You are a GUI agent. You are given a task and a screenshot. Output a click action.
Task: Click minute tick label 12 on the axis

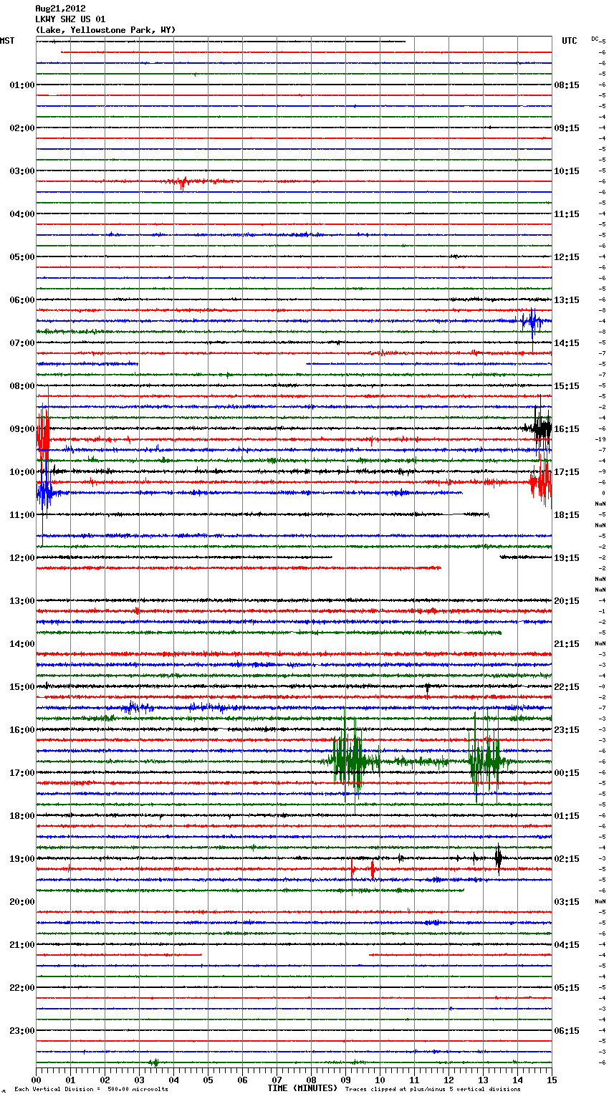(449, 1080)
